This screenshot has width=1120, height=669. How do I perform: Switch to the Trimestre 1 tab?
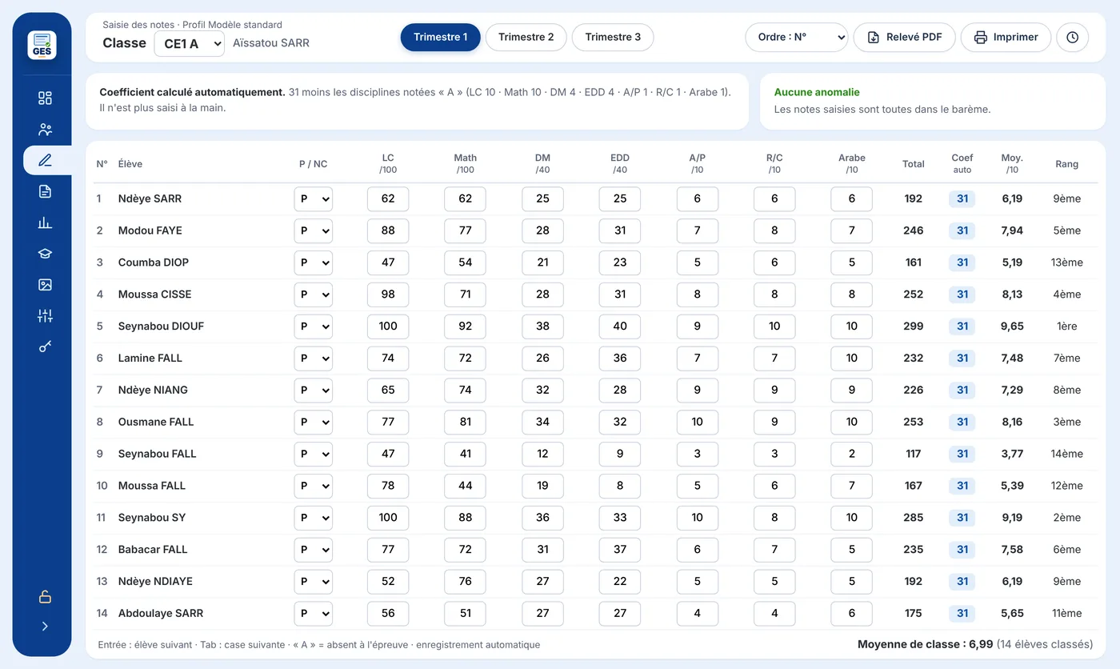pos(440,38)
